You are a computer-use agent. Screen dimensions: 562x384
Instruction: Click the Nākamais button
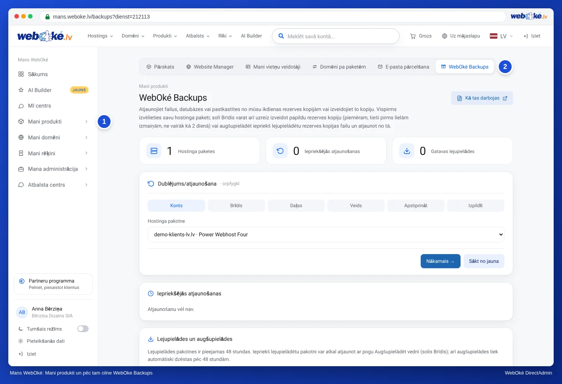[x=440, y=261]
